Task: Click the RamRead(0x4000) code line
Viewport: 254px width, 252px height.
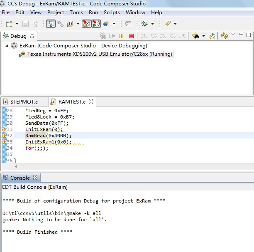Action: click(48, 136)
